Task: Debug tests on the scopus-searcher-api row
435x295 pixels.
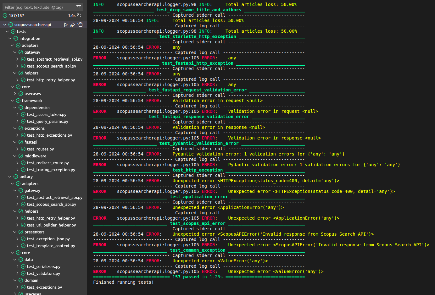Action: coord(73,25)
